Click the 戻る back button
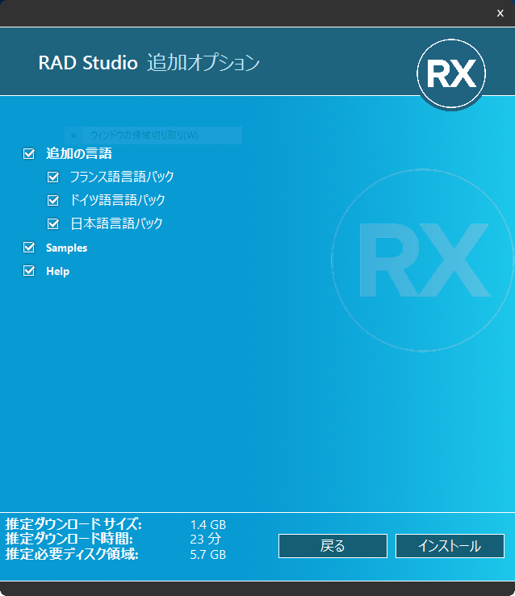This screenshot has height=596, width=515. pyautogui.click(x=333, y=546)
